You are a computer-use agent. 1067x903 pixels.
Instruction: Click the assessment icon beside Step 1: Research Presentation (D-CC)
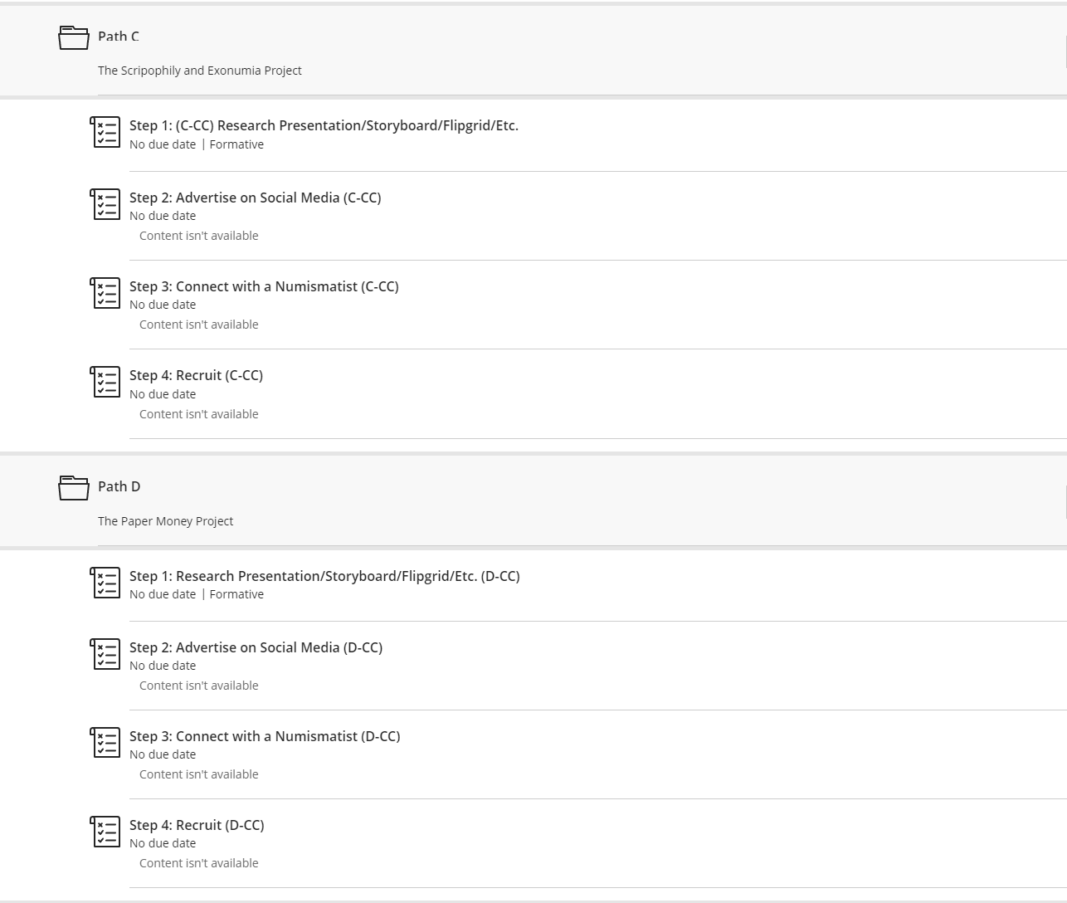[105, 583]
